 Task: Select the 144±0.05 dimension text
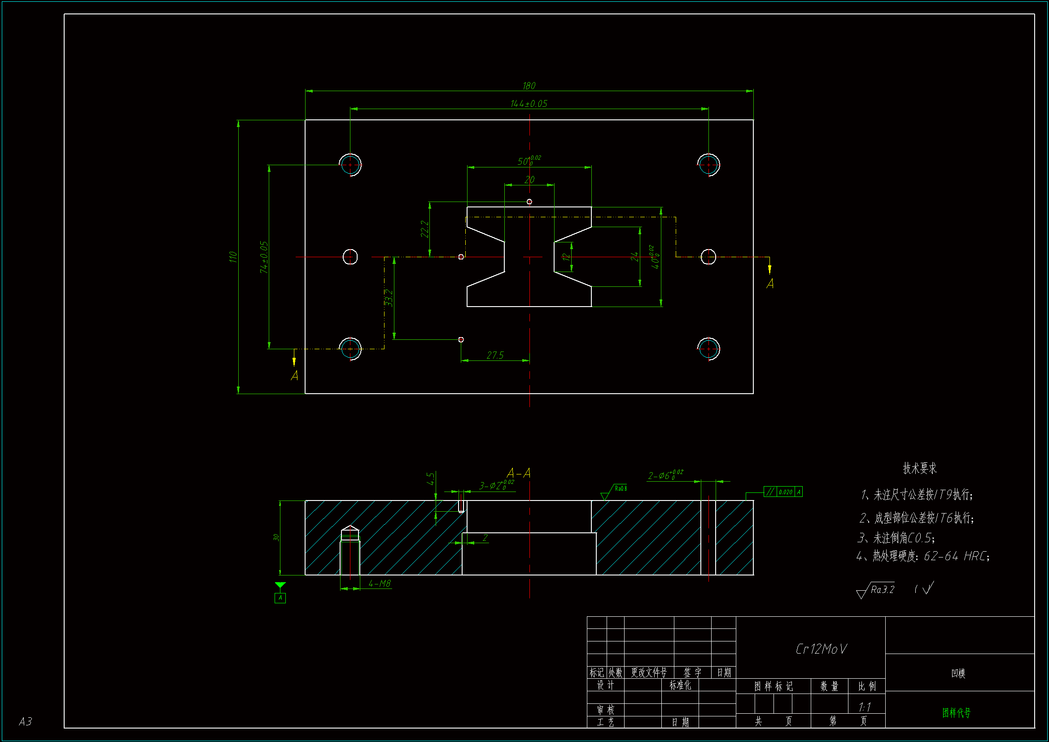click(529, 104)
